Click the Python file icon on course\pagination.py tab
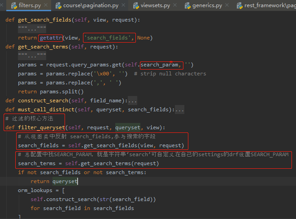This screenshot has height=219, width=296. tap(58, 6)
